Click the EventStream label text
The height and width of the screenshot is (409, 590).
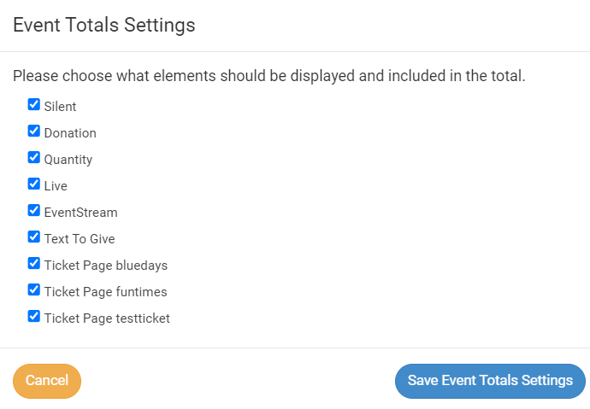80,213
